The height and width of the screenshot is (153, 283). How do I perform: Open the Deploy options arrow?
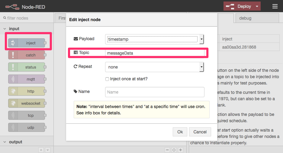pyautogui.click(x=257, y=6)
